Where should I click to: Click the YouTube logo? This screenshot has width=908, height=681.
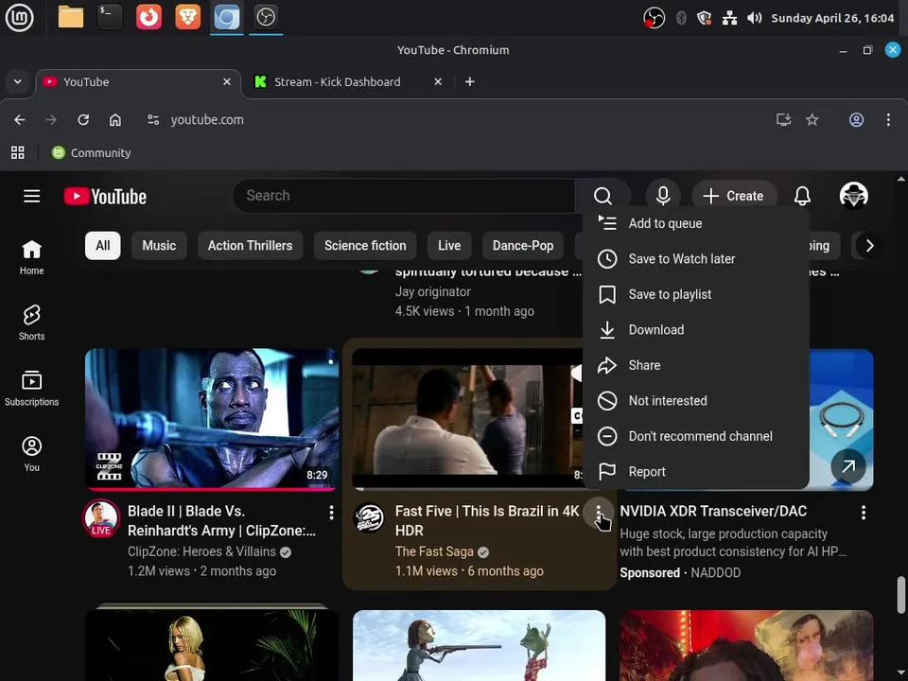[105, 197]
